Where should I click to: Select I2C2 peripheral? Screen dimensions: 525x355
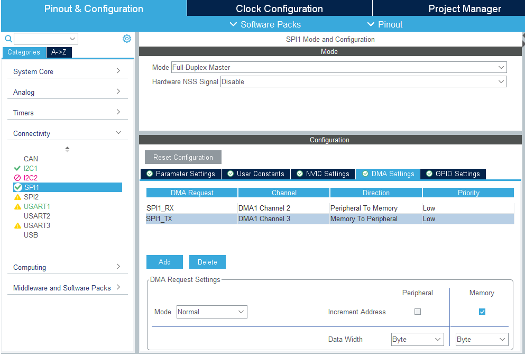(31, 178)
